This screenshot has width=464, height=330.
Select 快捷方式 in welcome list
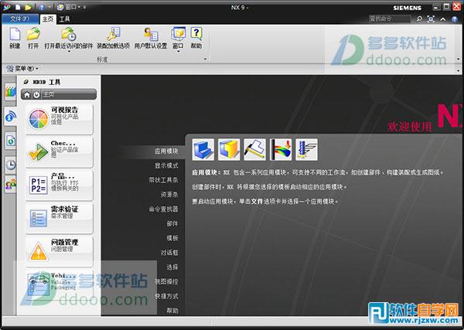click(166, 296)
